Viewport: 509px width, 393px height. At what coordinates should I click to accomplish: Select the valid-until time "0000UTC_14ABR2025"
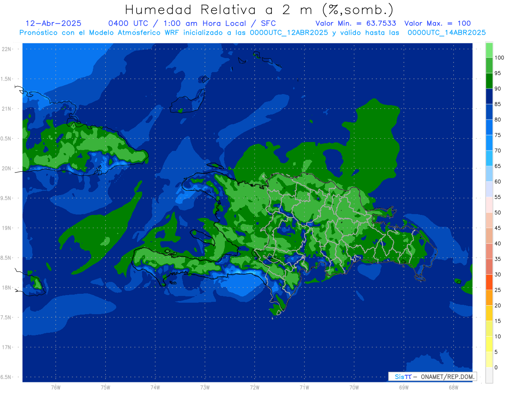pos(447,33)
